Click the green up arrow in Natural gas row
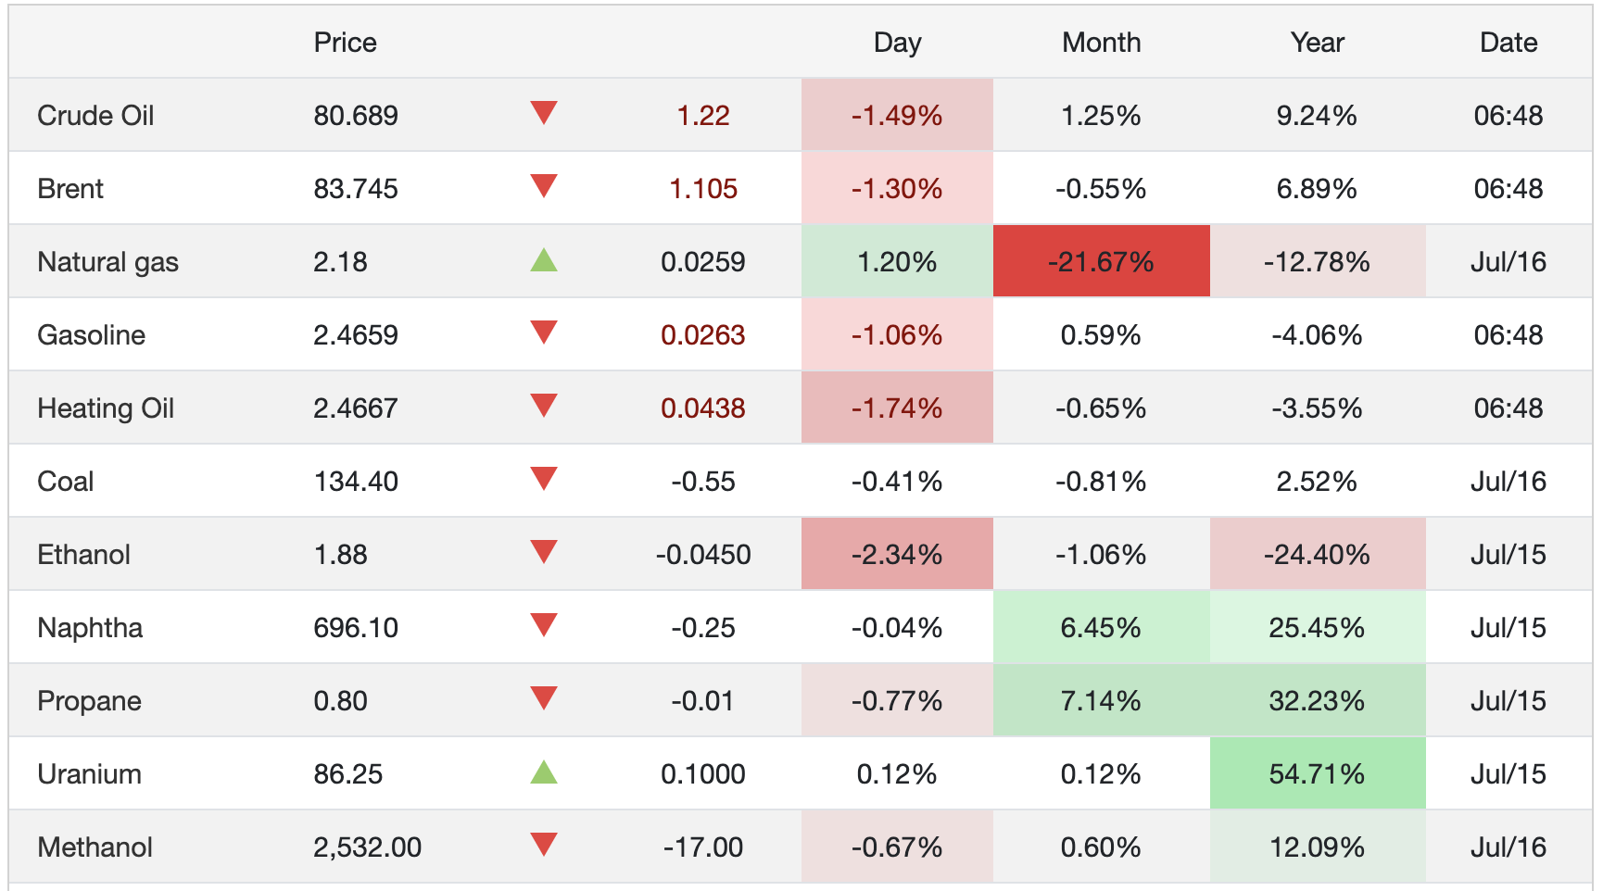This screenshot has height=891, width=1603. coord(544,260)
